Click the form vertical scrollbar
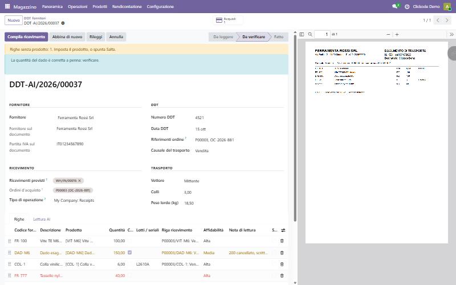Viewport: 456px width, 285px height. pos(295,127)
